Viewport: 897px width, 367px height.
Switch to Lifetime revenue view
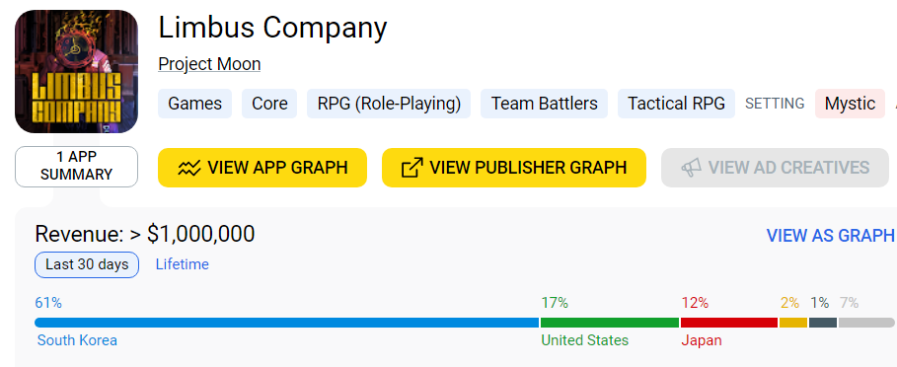[x=183, y=264]
